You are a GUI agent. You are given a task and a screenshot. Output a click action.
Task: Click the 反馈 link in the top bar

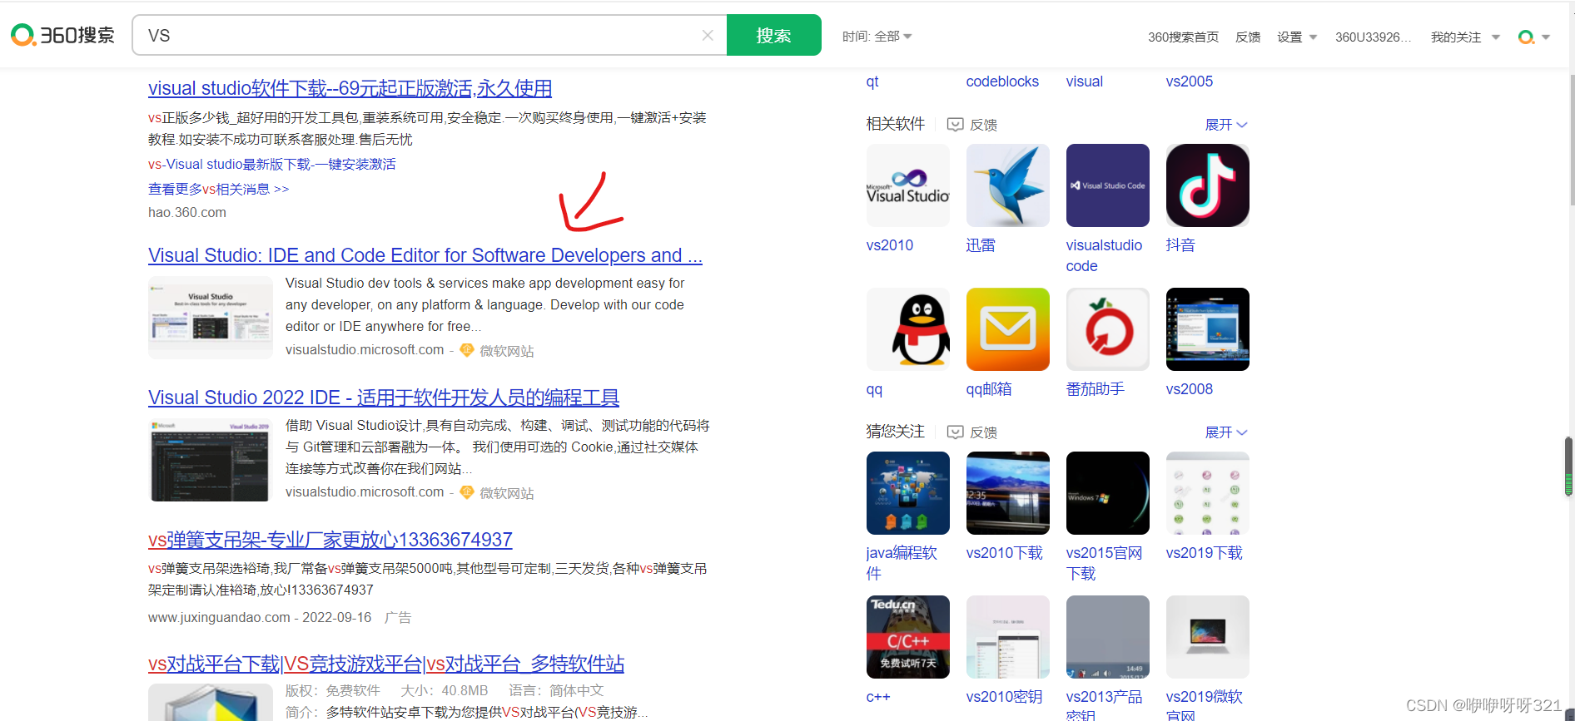pyautogui.click(x=1248, y=37)
